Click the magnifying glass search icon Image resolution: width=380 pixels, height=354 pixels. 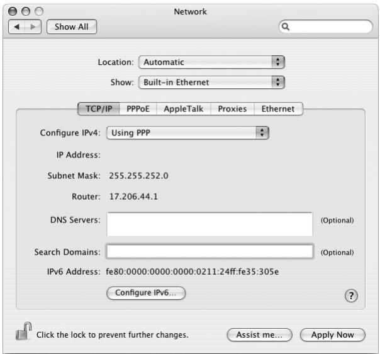[x=286, y=26]
